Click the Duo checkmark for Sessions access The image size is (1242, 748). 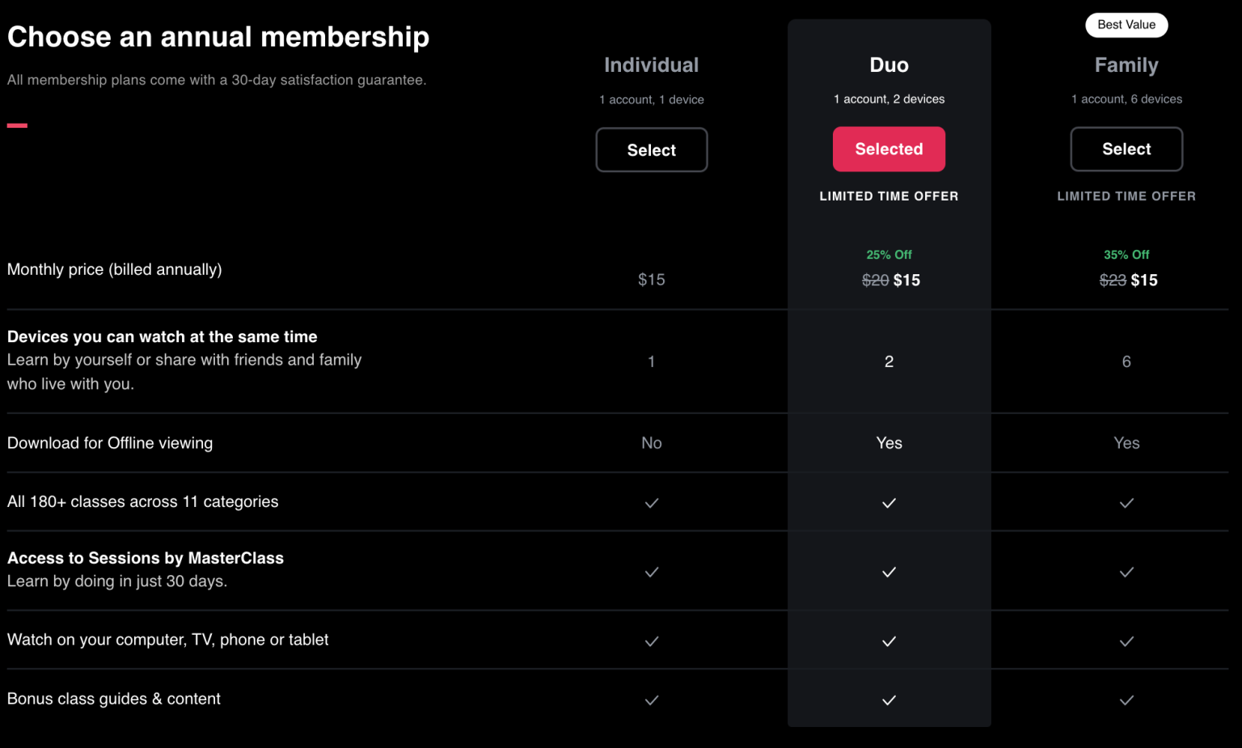point(889,572)
